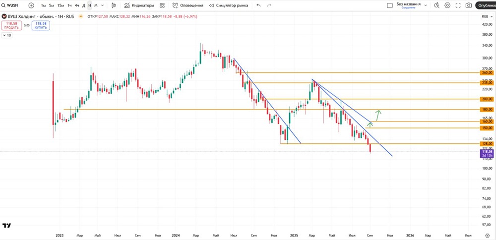496x240 pixels.
Task: Click the sun market status icon
Action: click(x=81, y=16)
